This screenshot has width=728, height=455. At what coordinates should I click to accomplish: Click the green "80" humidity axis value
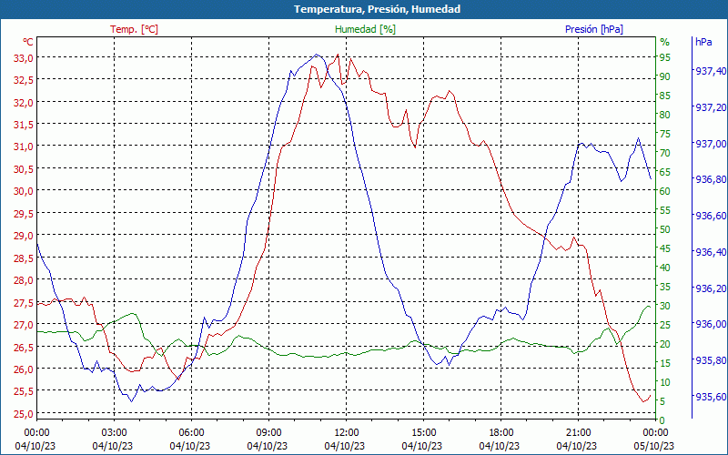(x=665, y=115)
